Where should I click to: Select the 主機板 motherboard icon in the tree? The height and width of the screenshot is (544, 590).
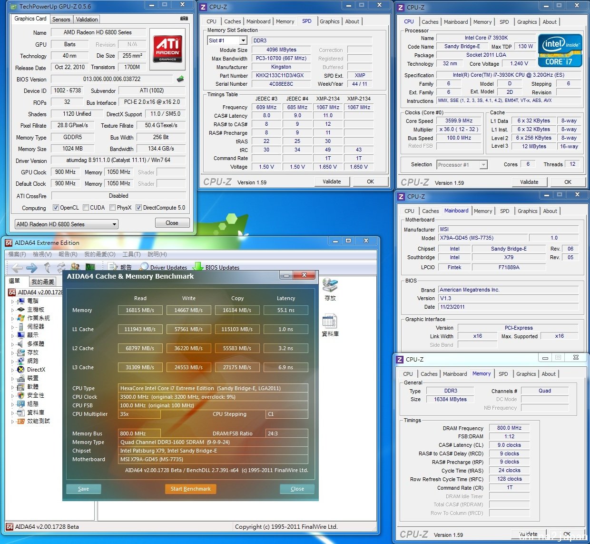21,310
